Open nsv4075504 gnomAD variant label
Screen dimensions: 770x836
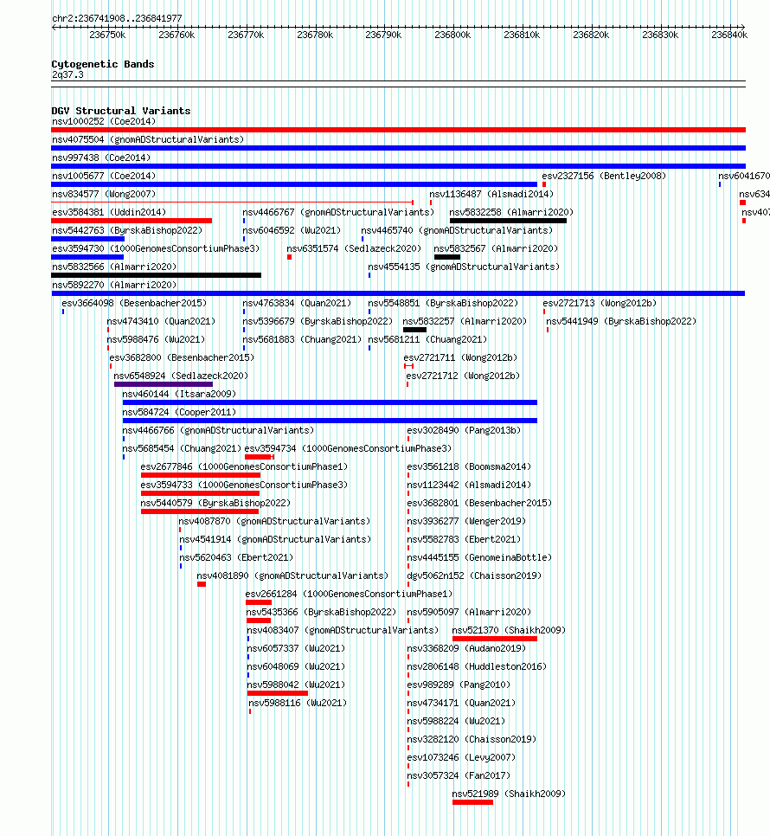(148, 139)
